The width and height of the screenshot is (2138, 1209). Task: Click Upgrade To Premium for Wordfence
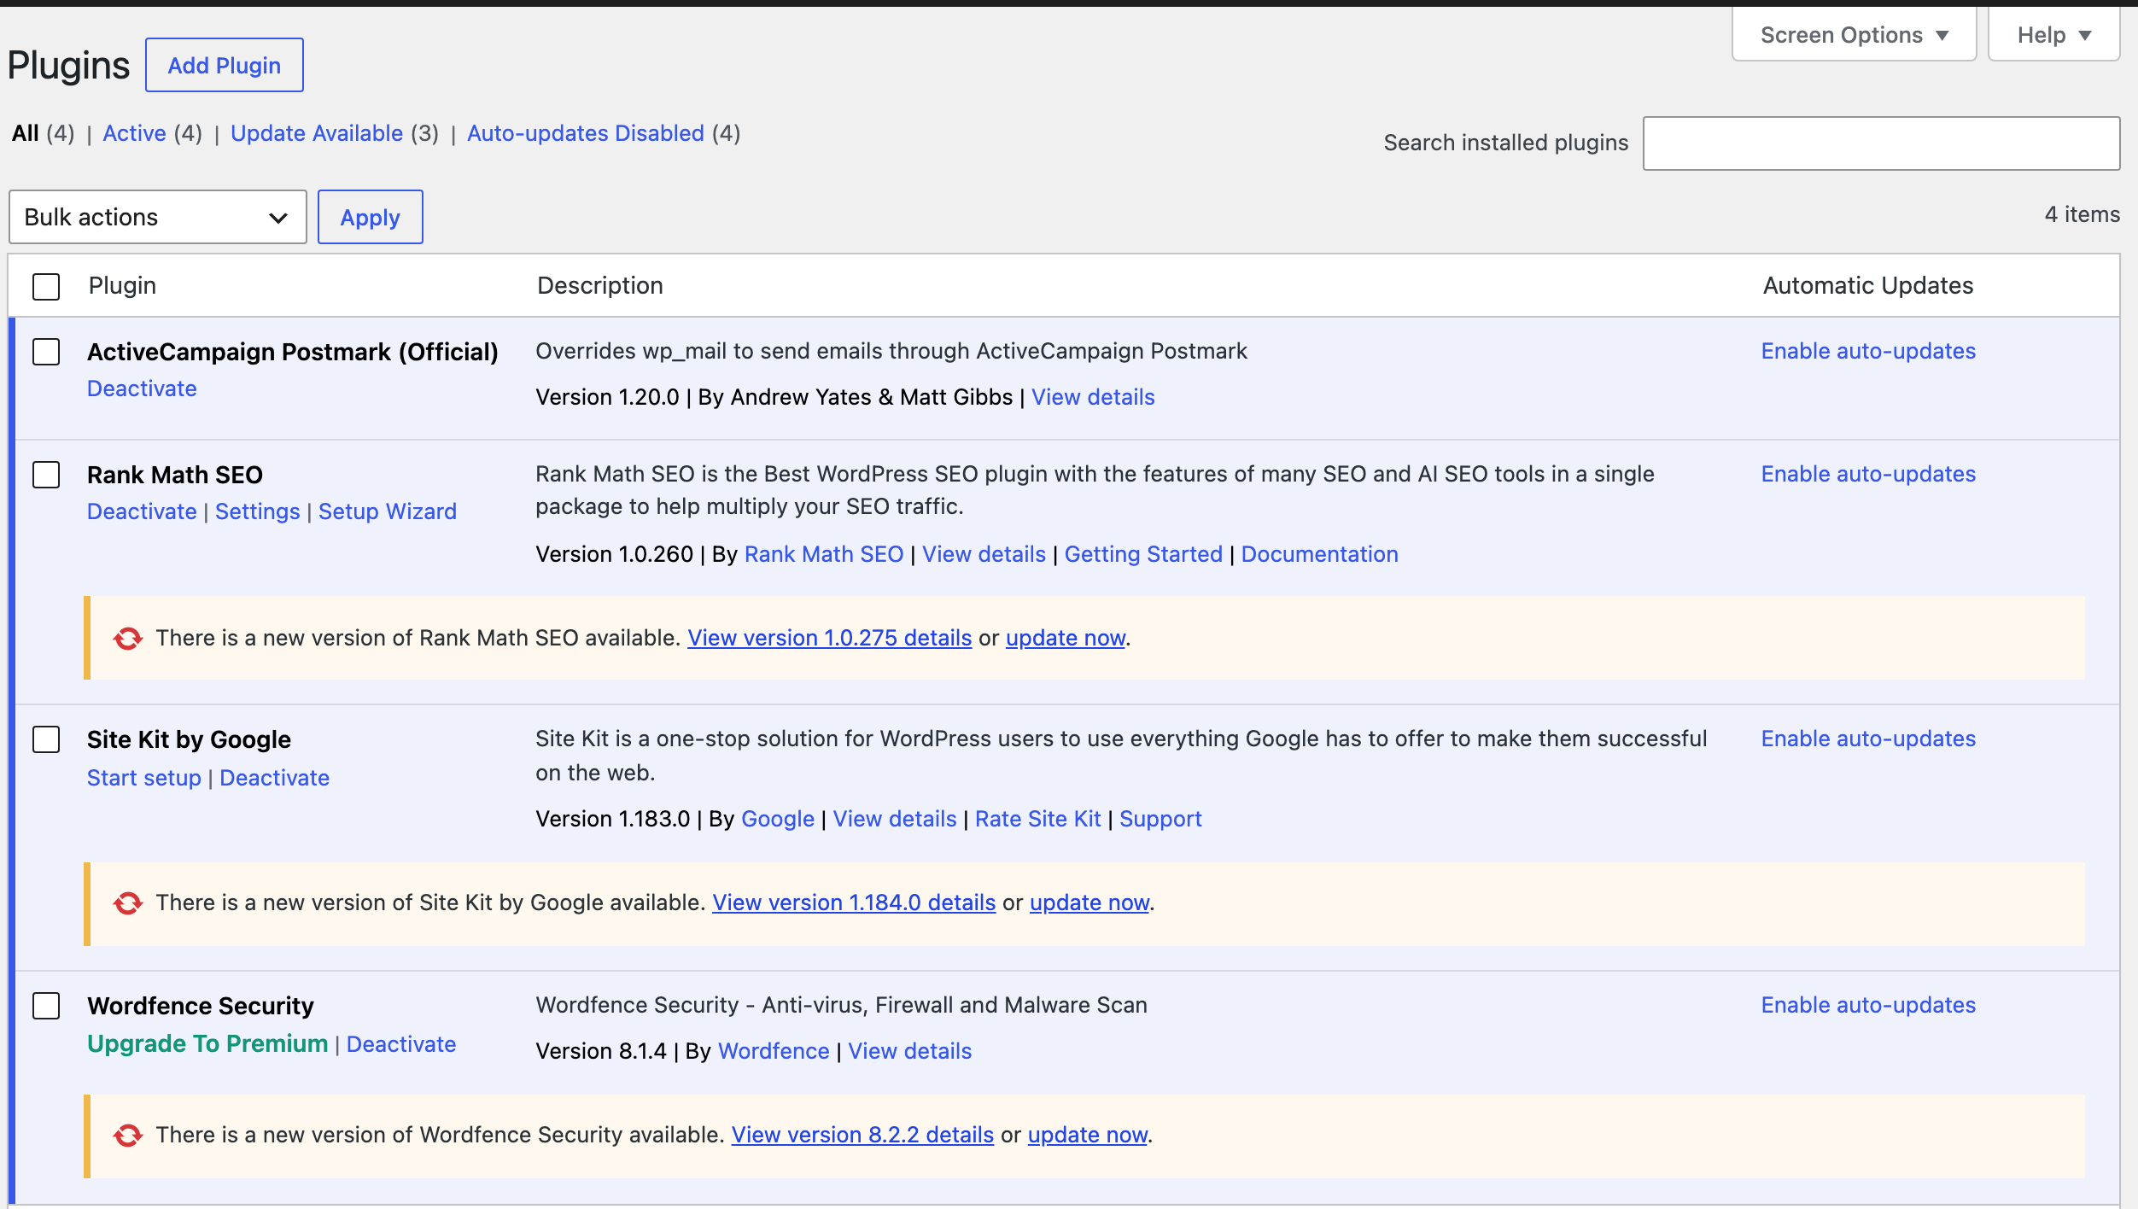[x=207, y=1044]
